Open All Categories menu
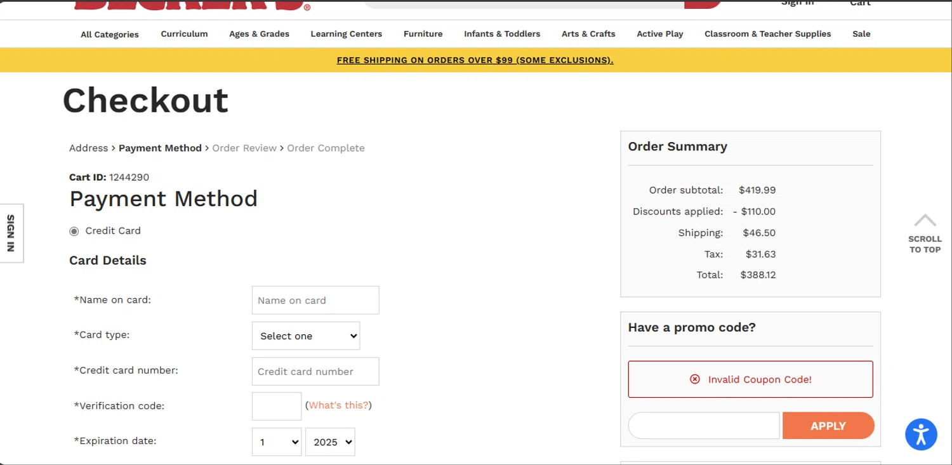The width and height of the screenshot is (952, 465). point(110,34)
